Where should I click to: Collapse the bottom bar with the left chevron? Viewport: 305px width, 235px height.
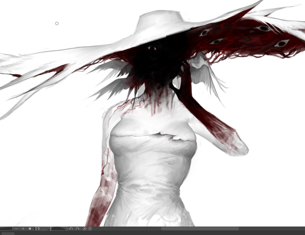point(90,228)
